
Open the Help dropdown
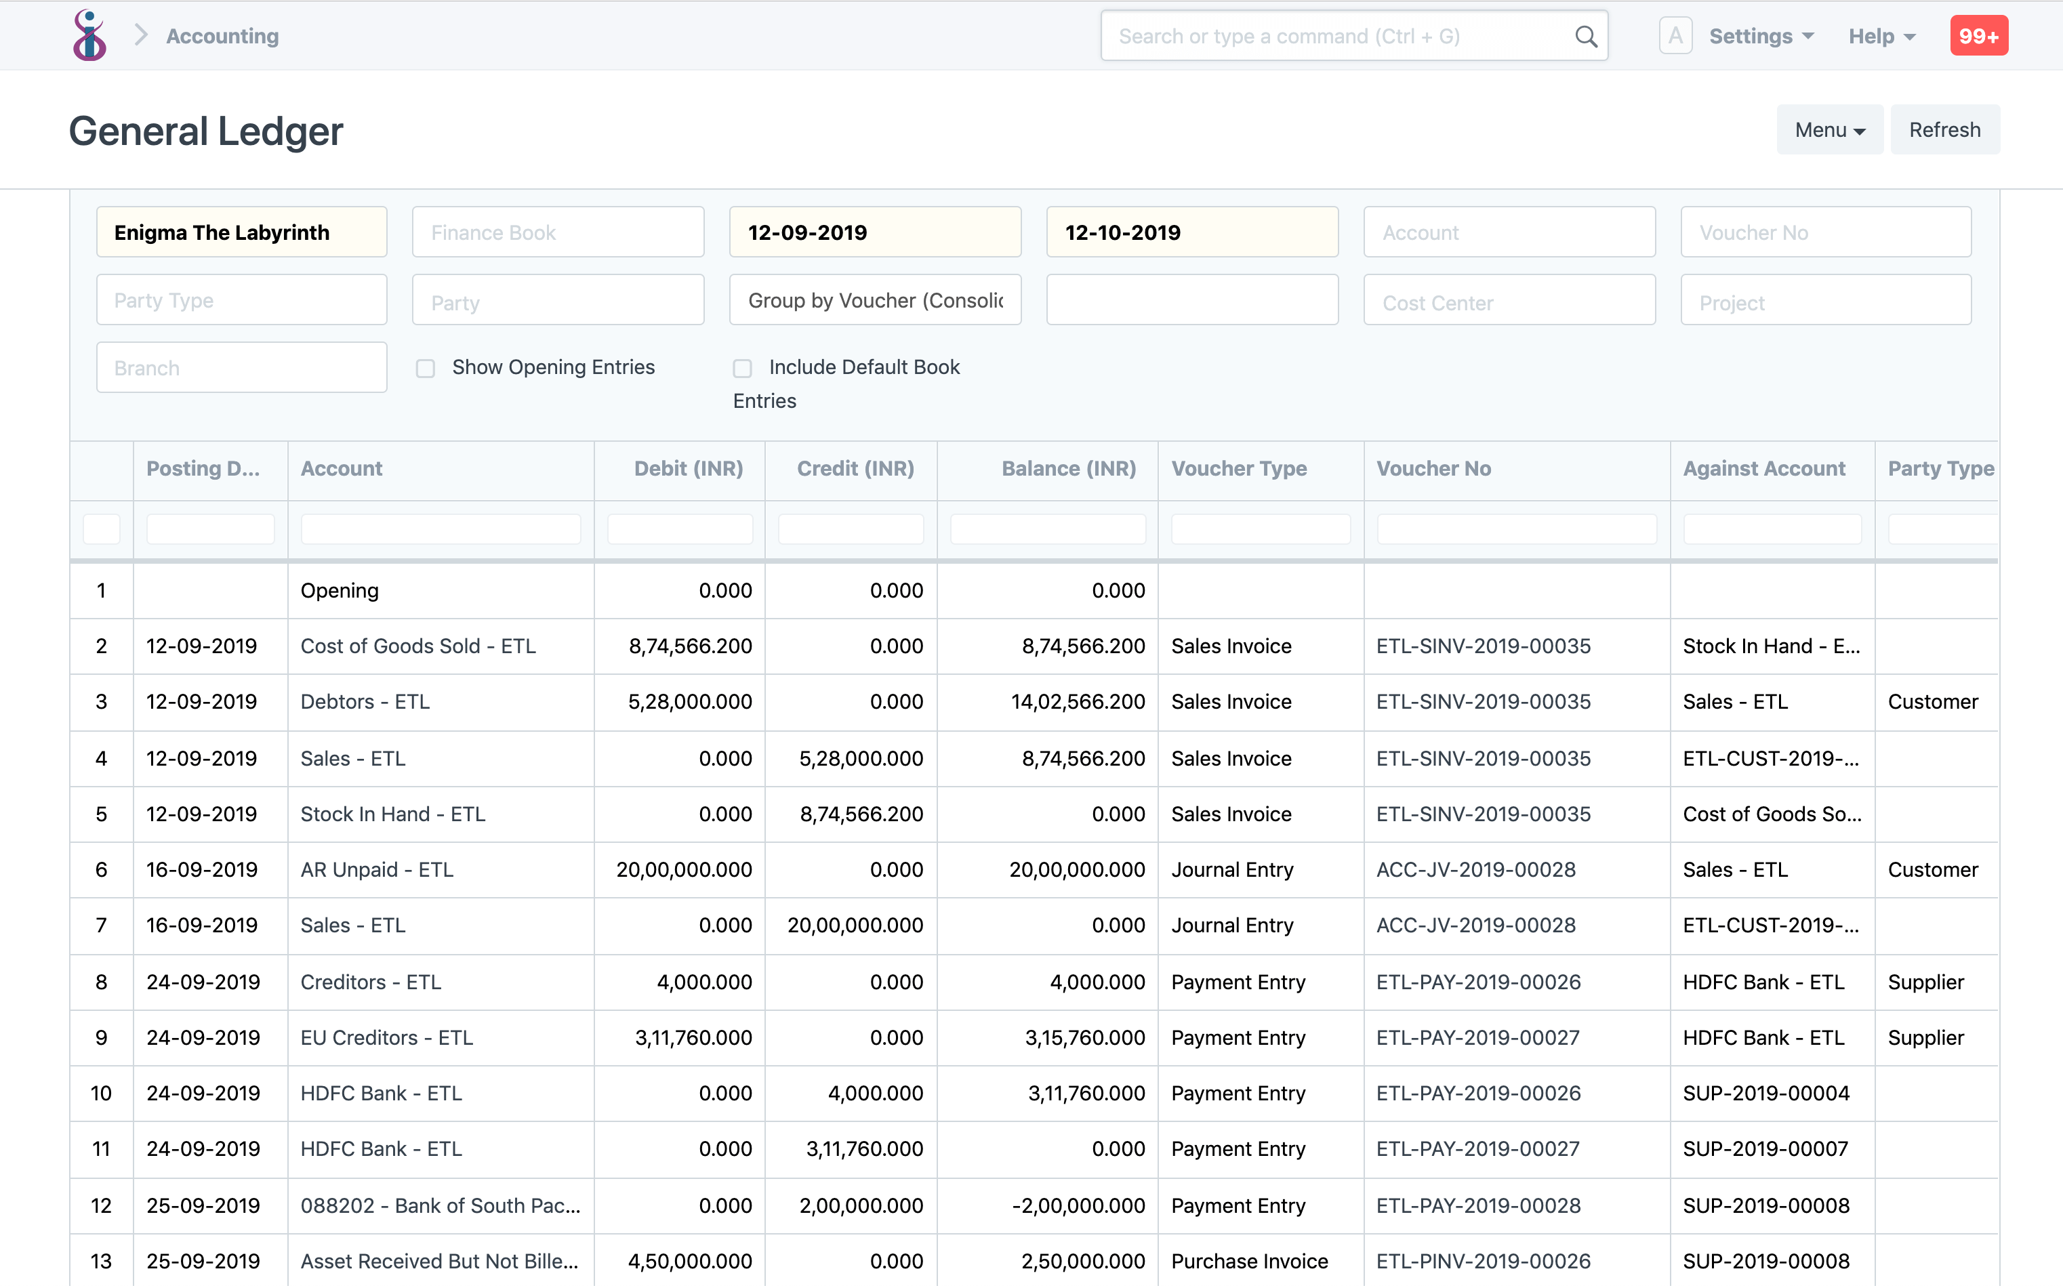tap(1881, 36)
